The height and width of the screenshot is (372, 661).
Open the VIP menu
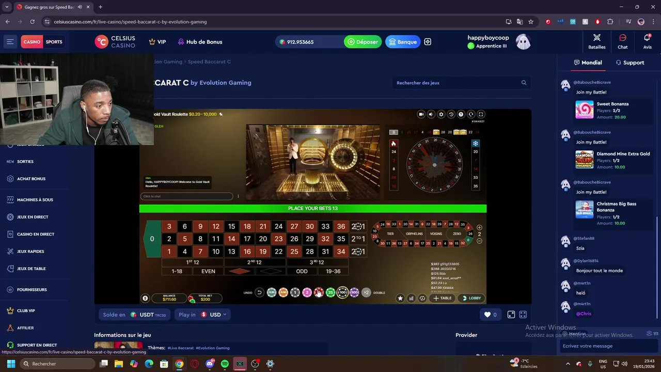pos(158,42)
